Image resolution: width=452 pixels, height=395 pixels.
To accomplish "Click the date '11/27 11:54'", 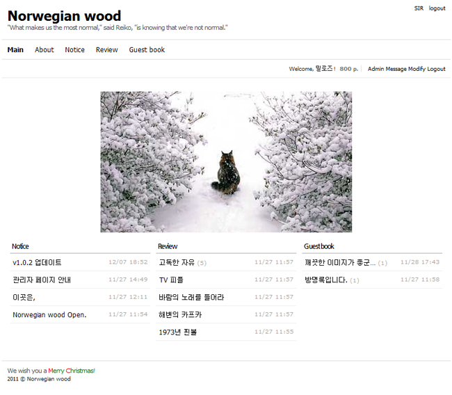I will tap(128, 314).
